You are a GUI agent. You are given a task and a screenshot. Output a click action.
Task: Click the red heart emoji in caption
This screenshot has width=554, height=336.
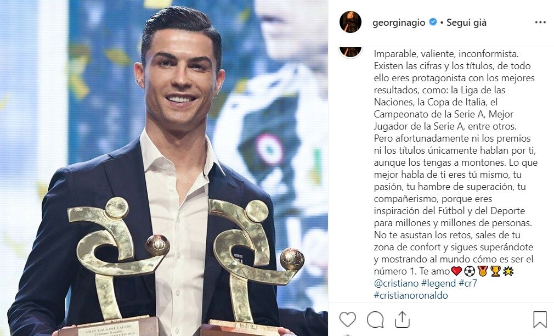456,271
